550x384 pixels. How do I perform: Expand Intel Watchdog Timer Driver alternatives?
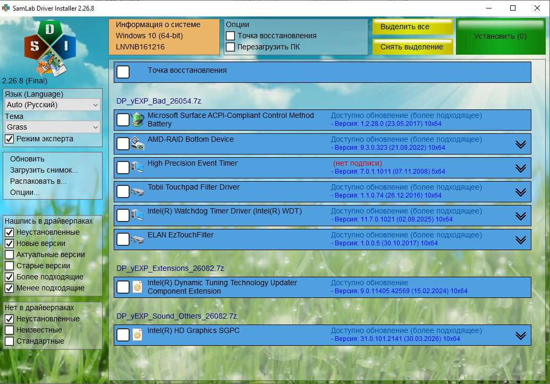point(521,216)
